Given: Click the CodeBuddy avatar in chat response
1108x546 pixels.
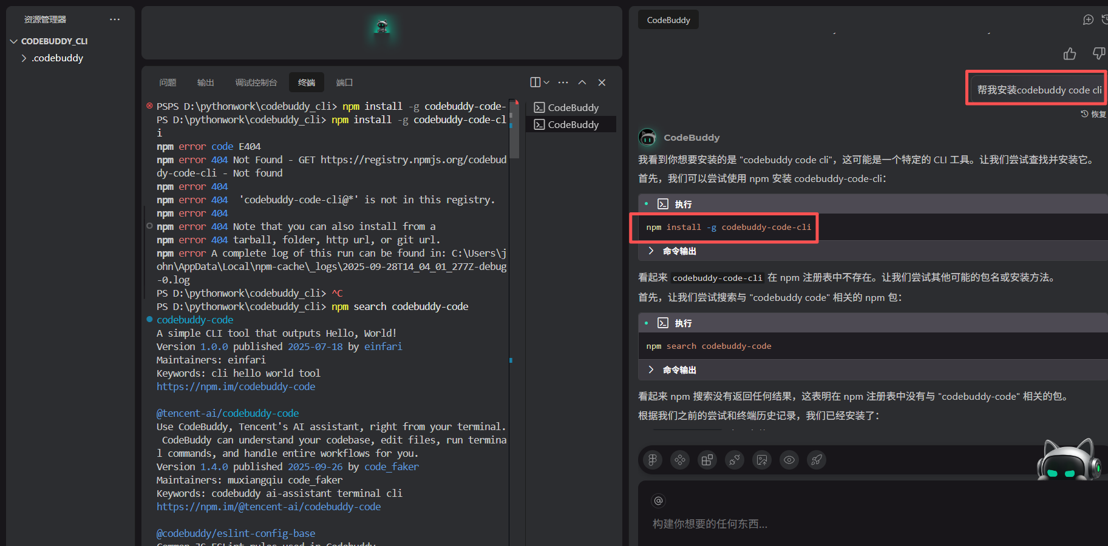Looking at the screenshot, I should 648,137.
